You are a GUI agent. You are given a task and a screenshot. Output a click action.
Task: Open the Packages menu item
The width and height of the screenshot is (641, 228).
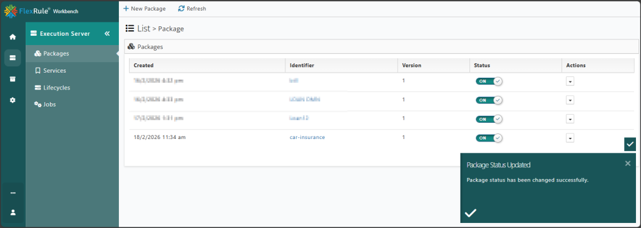(72, 53)
